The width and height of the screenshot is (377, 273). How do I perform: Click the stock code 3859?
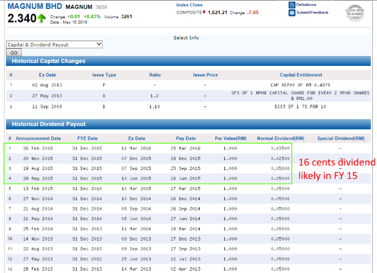pos(101,7)
